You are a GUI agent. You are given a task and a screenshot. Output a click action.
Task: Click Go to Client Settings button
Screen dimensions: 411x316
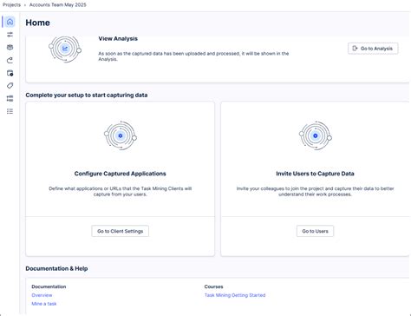[x=121, y=231]
